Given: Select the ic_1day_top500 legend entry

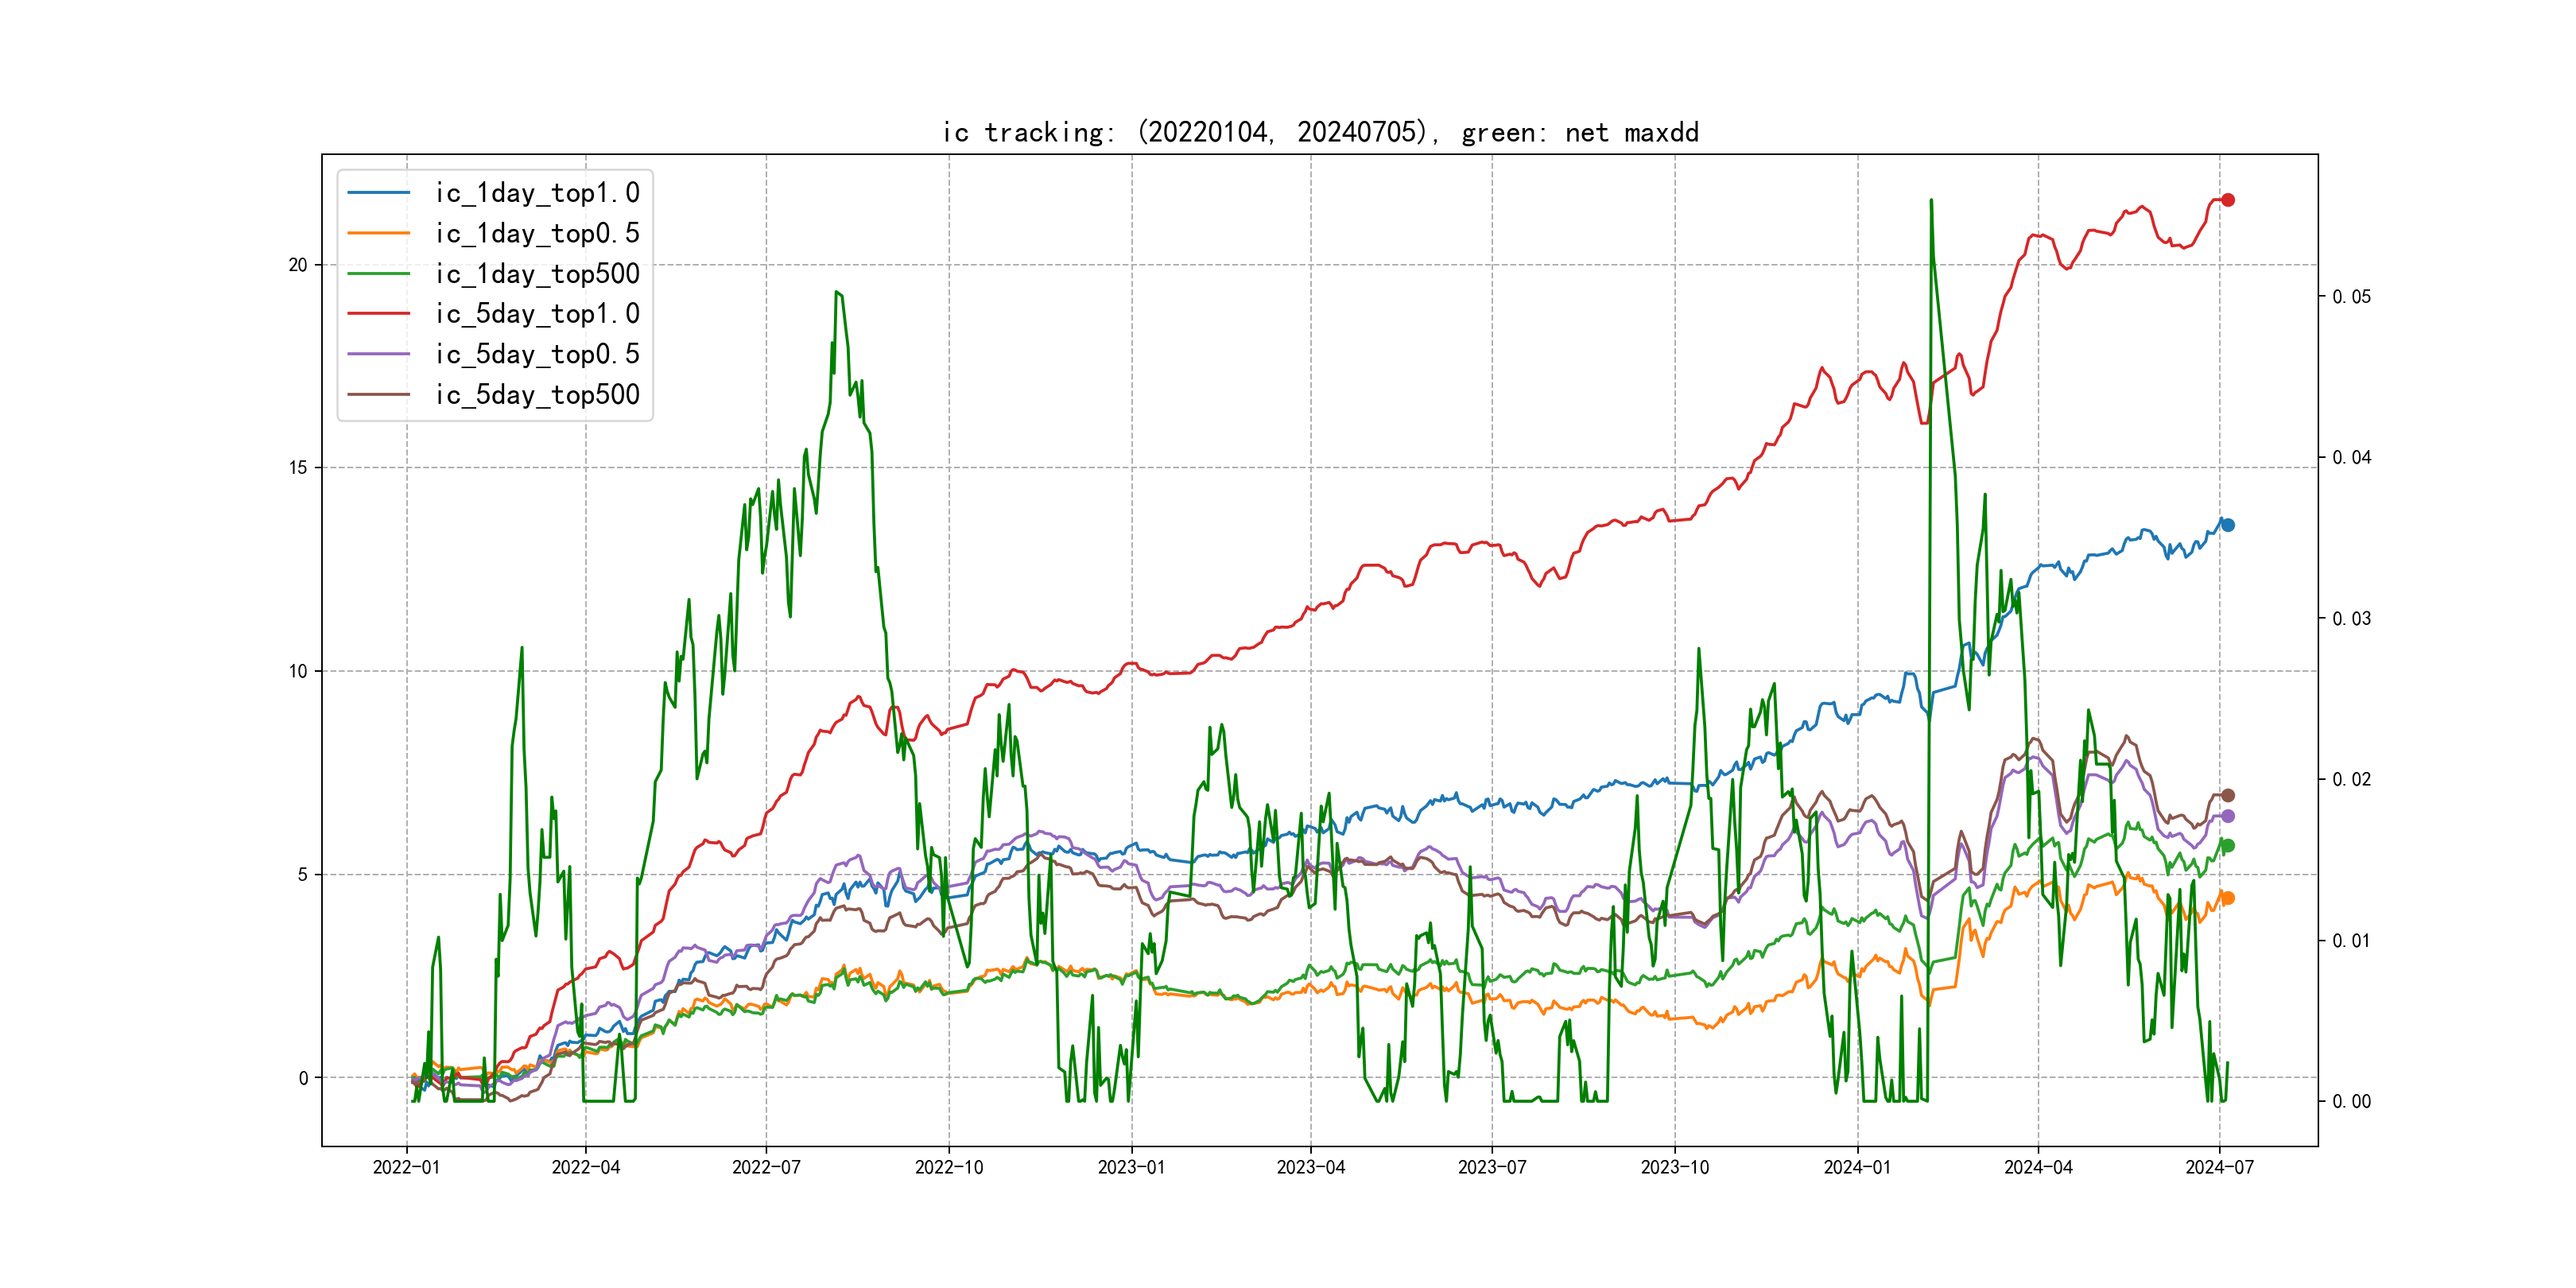Looking at the screenshot, I should 537,274.
